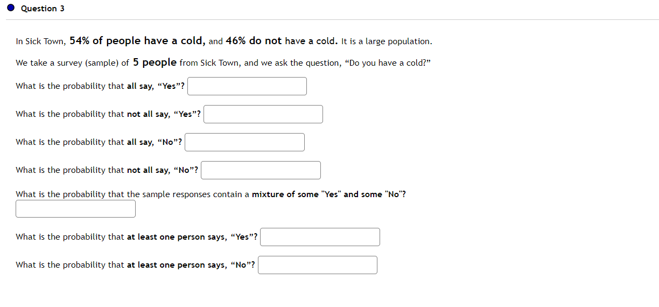Click the bold phrase not all say, No
The height and width of the screenshot is (307, 659).
[163, 170]
